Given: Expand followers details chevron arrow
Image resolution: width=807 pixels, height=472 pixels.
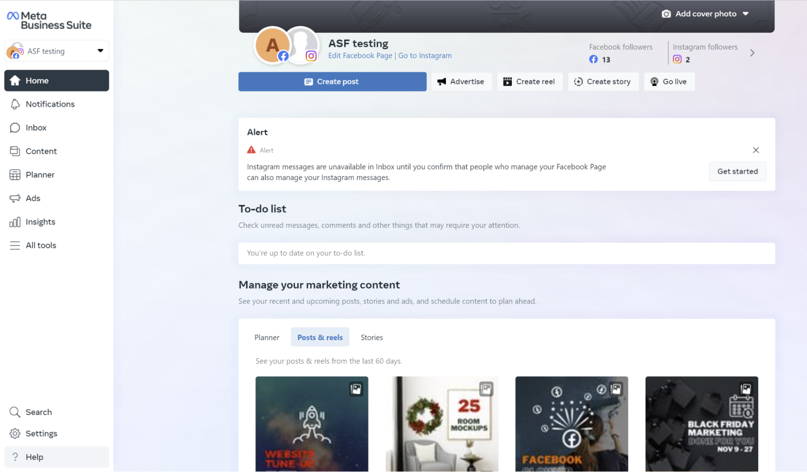Looking at the screenshot, I should [752, 53].
